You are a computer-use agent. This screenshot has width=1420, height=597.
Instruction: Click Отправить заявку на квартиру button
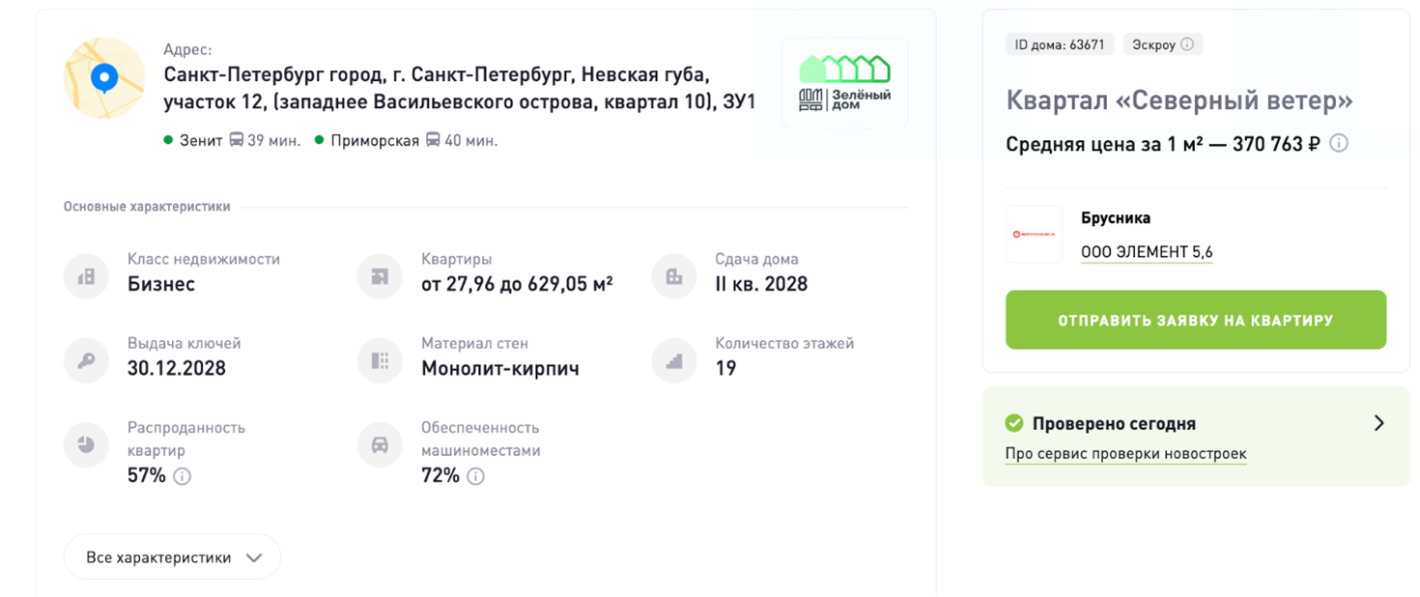tap(1196, 320)
